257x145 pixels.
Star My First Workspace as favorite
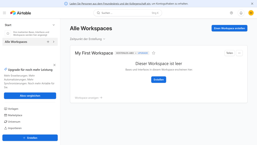154,53
